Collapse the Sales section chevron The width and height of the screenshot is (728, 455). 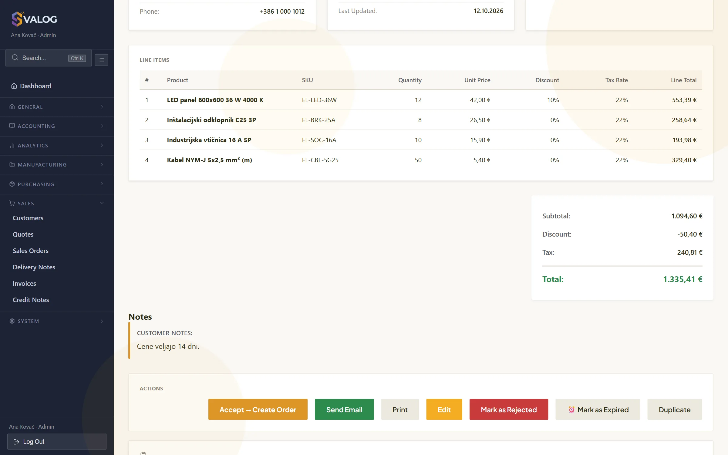point(102,203)
